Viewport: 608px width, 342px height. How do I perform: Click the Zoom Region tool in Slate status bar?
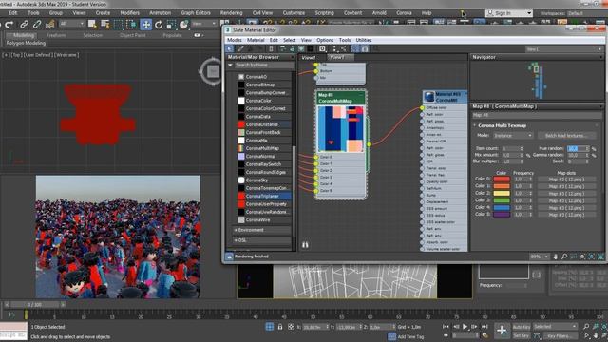coord(573,256)
